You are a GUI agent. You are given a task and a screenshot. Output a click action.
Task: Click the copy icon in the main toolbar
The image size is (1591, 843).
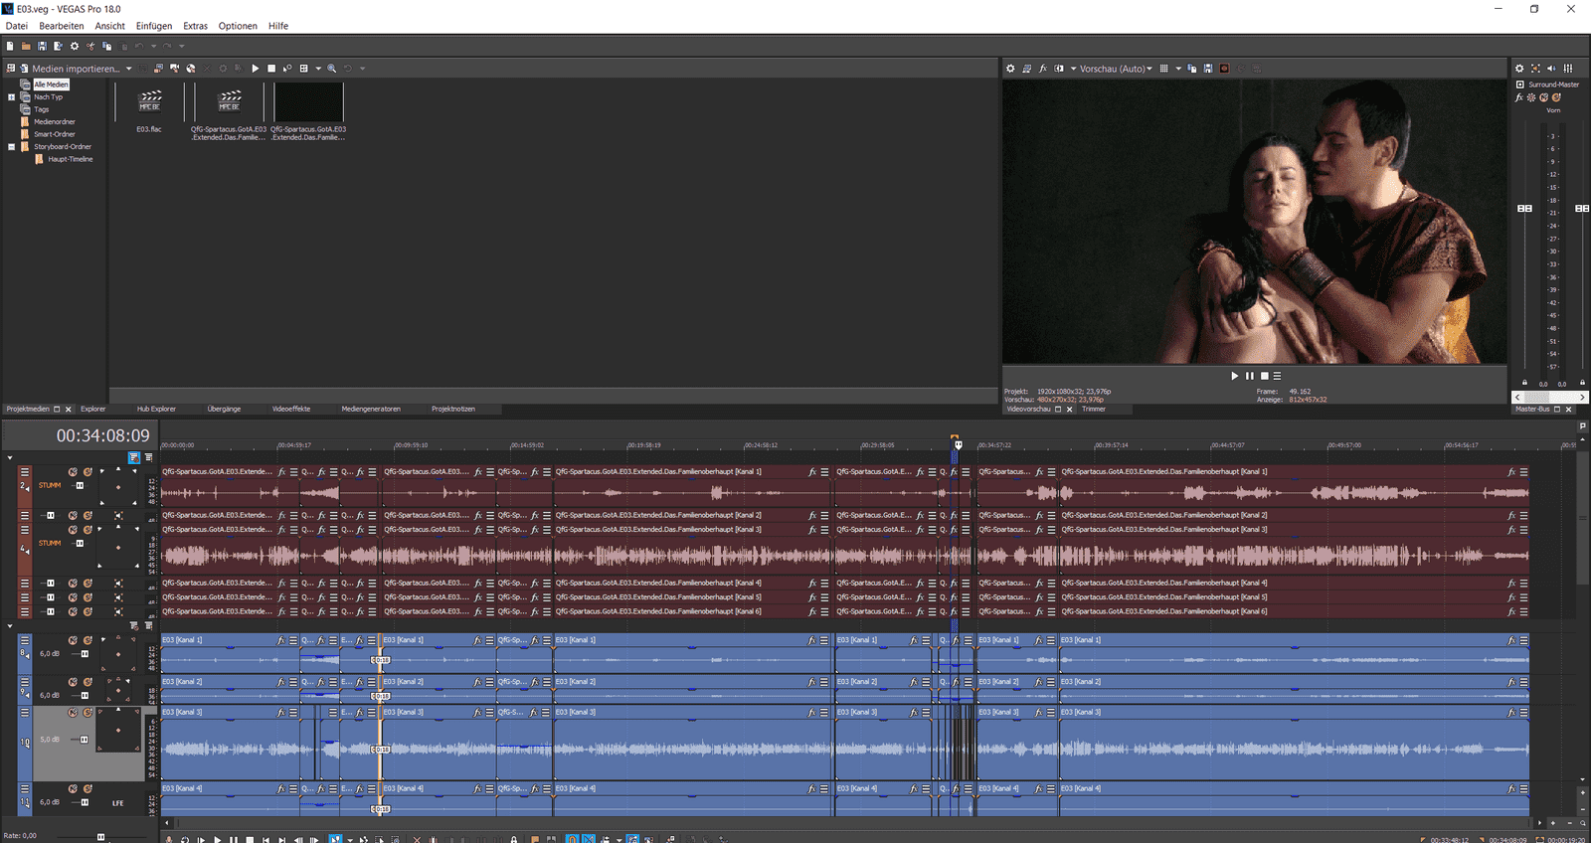coord(106,46)
